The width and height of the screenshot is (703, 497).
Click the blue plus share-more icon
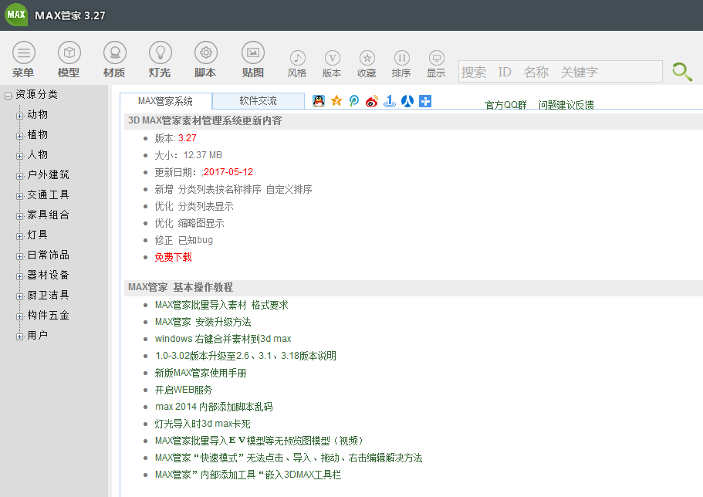pyautogui.click(x=425, y=101)
